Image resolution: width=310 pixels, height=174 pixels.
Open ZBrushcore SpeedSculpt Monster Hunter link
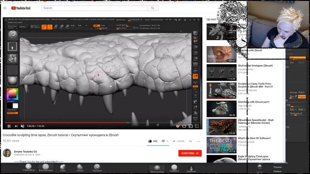[256, 121]
